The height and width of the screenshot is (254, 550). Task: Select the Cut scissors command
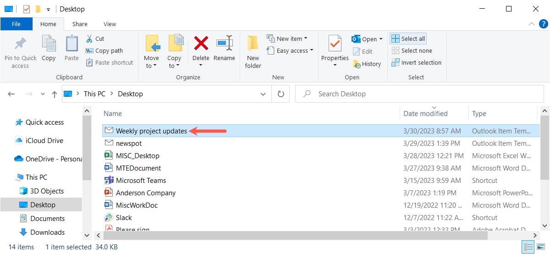(95, 39)
